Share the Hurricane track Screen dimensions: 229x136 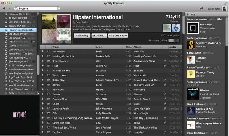point(48,89)
